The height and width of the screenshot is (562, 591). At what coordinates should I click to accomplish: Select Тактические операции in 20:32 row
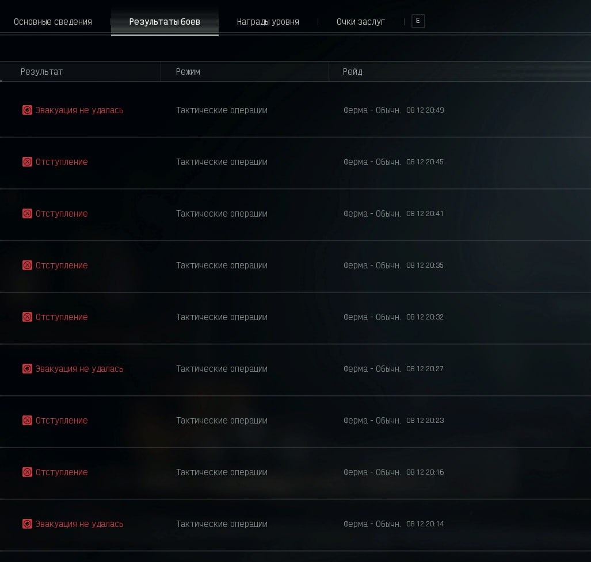click(222, 317)
